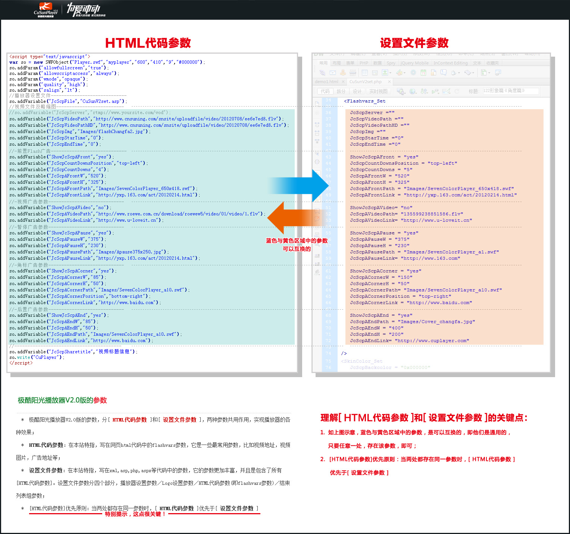Image resolution: width=570 pixels, height=534 pixels.
Task: Click JcScpAEndLink= "http://www.cuplayer.com" line
Action: (409, 341)
